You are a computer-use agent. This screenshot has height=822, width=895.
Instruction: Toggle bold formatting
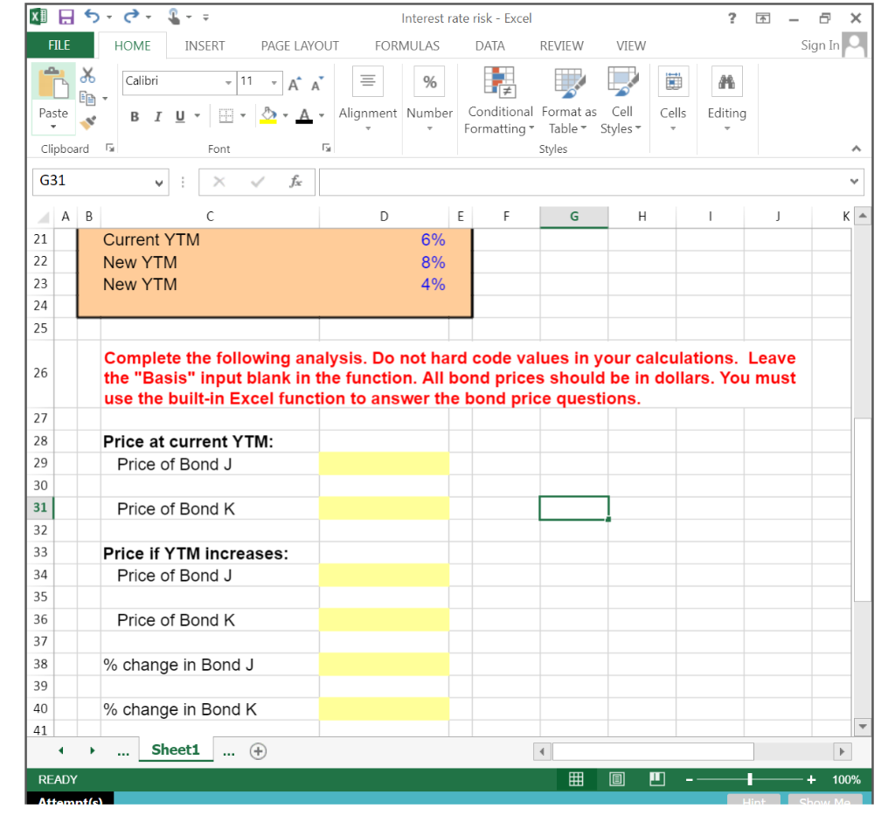[135, 116]
